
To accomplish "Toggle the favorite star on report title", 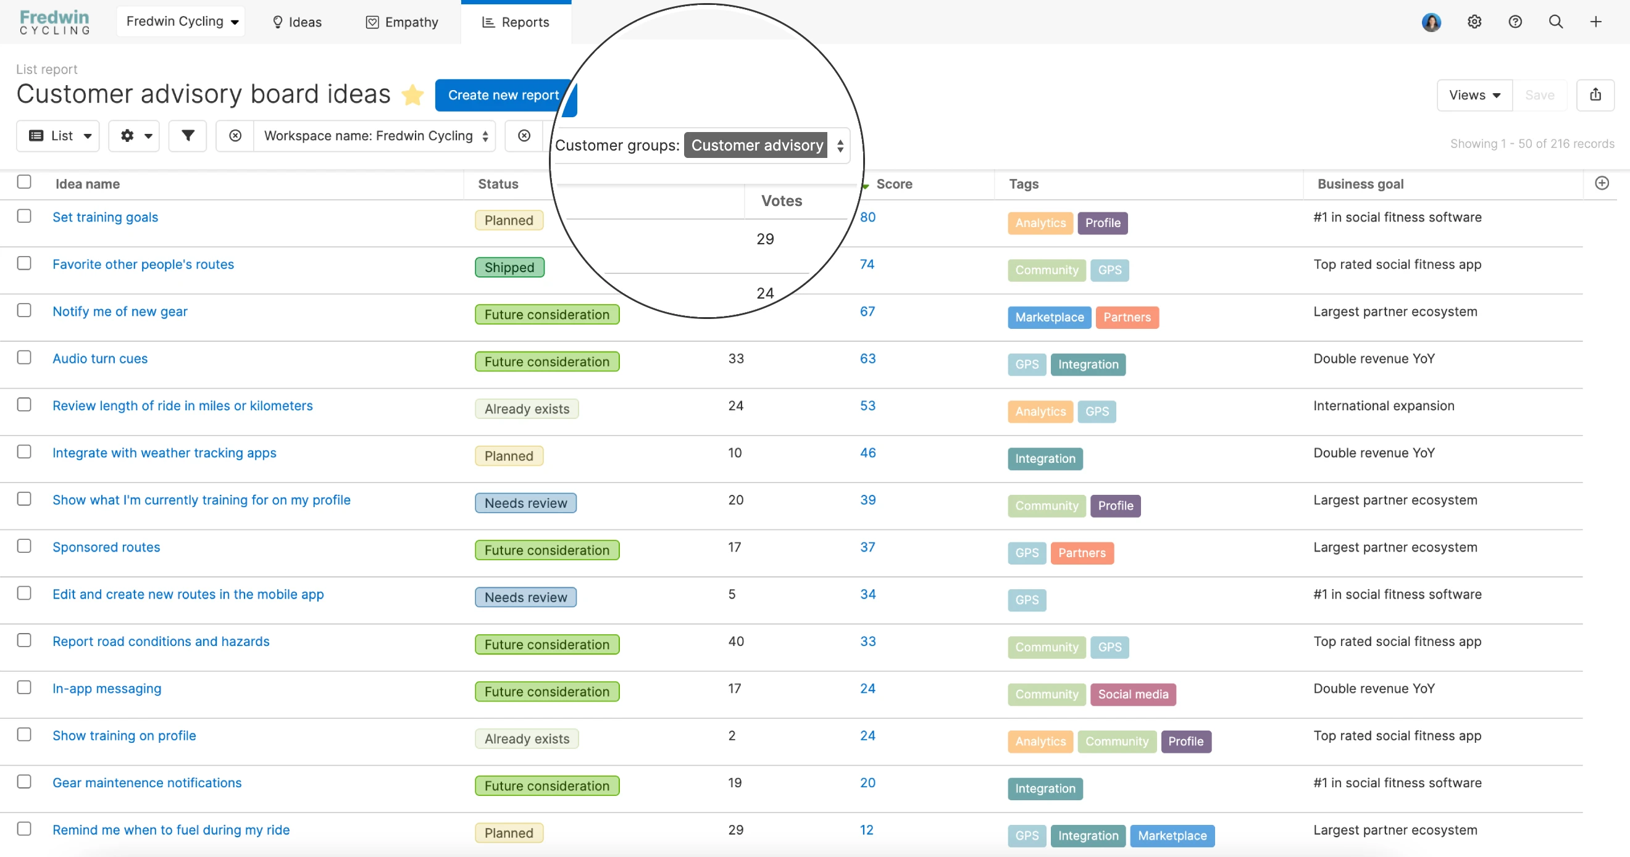I will point(412,95).
